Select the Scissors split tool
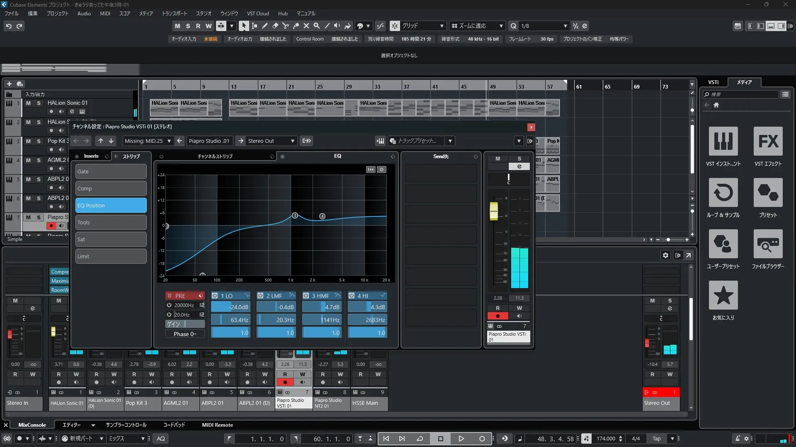 pyautogui.click(x=286, y=26)
